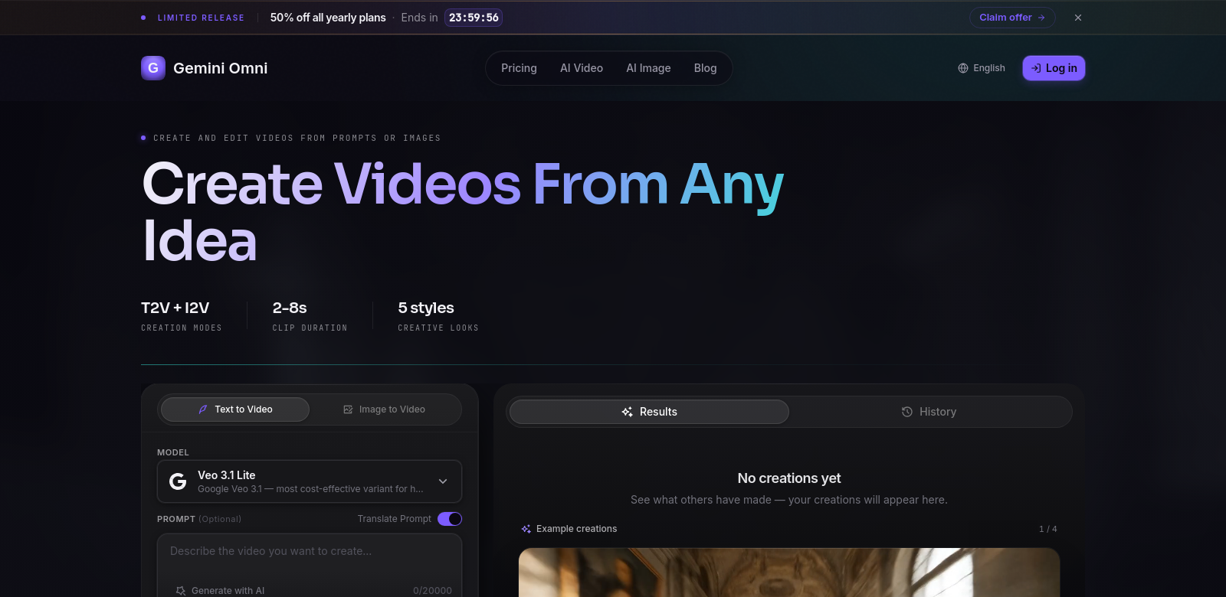The height and width of the screenshot is (597, 1226).
Task: Open the History tab
Action: tap(929, 412)
